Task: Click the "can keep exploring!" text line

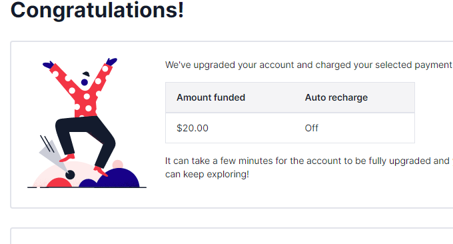Action: tap(207, 174)
